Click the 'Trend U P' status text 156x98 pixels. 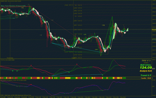coord(146,75)
